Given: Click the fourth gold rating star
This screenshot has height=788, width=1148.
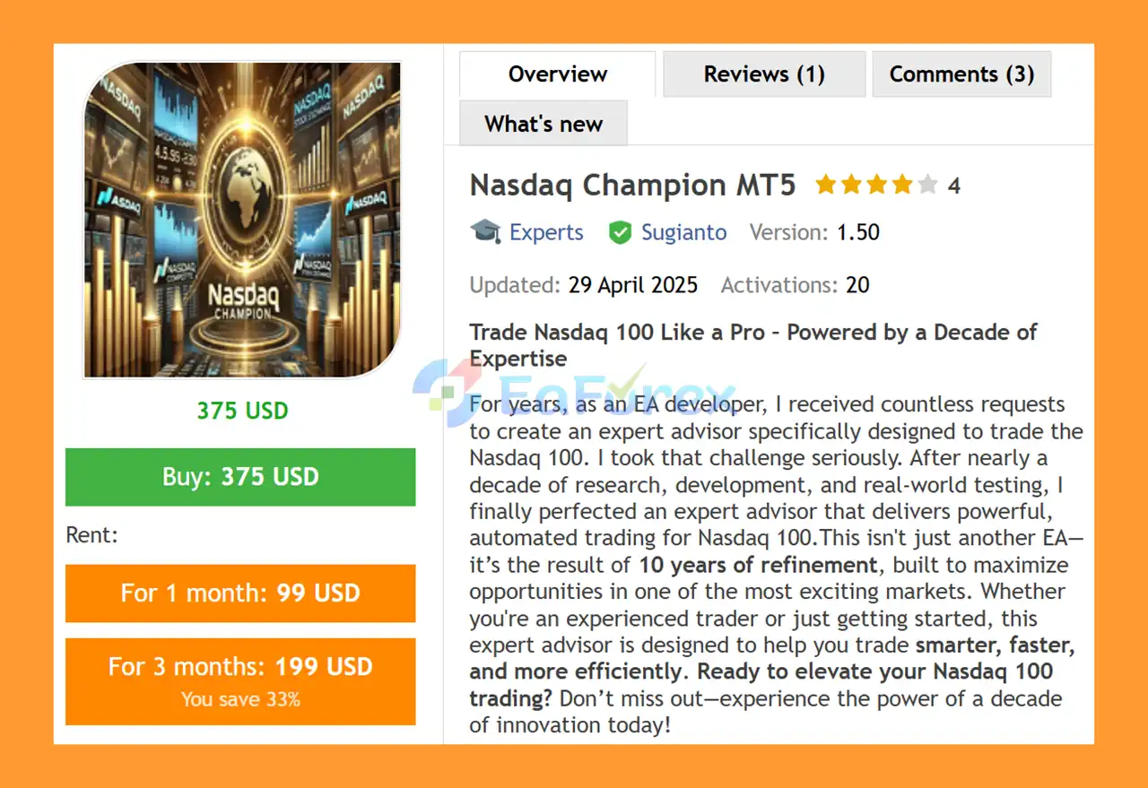Looking at the screenshot, I should click(x=902, y=186).
